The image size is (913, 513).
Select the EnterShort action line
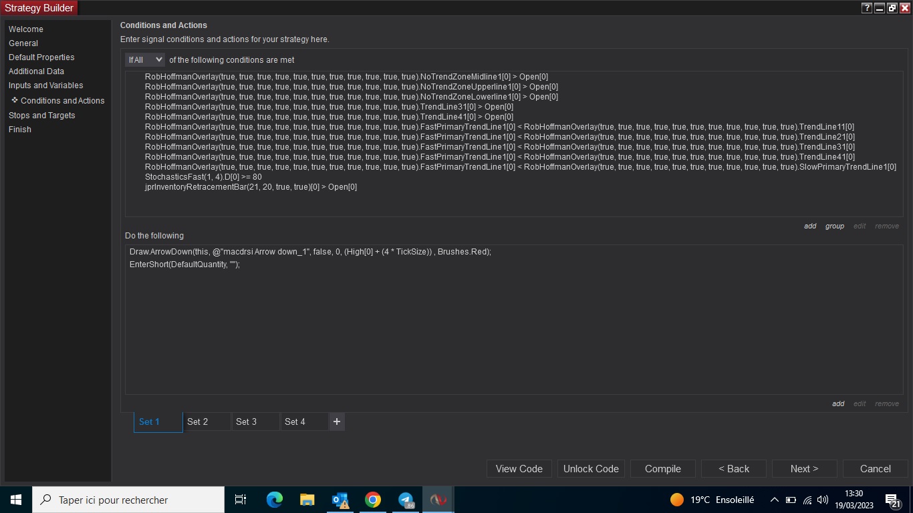[x=184, y=265]
